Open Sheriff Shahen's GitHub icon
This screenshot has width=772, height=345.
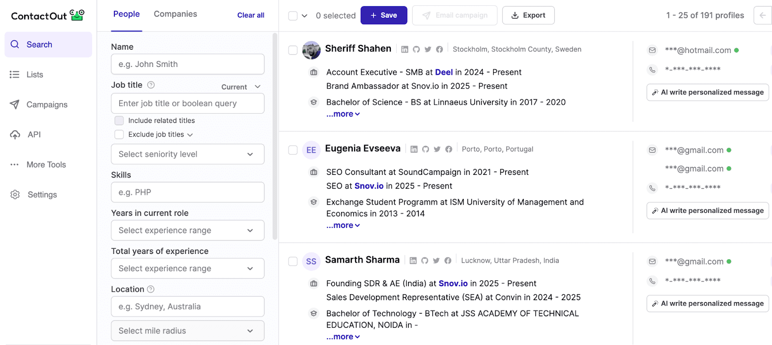[x=416, y=49]
